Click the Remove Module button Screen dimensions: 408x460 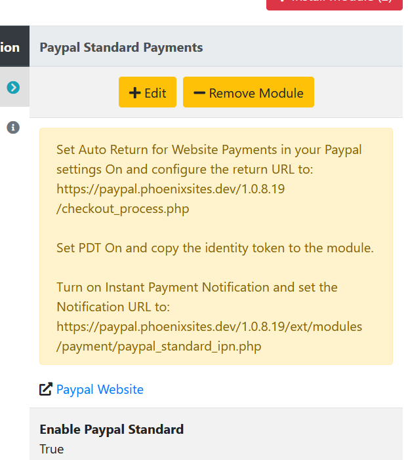click(x=249, y=92)
